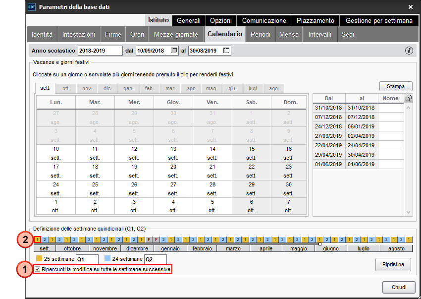Select the Calendario sub-tab
Screen dimensions: 421x299
click(x=225, y=34)
